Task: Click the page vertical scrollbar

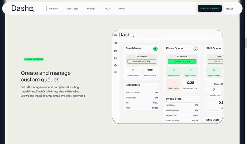Action: (x=246, y=43)
